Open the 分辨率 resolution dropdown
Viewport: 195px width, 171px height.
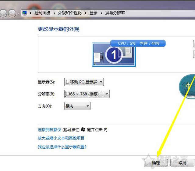[87, 94]
